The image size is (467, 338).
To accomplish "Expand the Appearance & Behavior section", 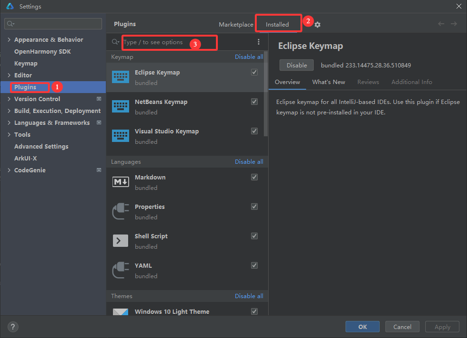I will click(9, 39).
